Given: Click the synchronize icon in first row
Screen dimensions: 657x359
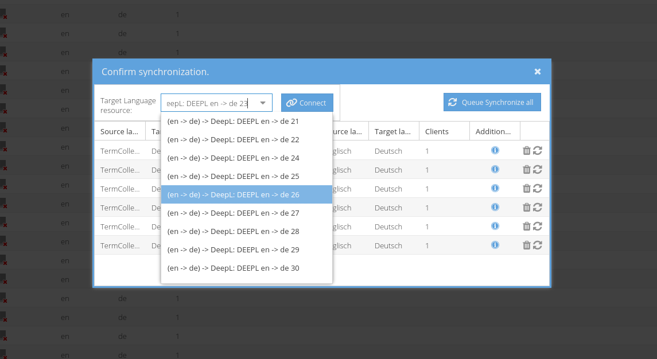Looking at the screenshot, I should click(538, 151).
